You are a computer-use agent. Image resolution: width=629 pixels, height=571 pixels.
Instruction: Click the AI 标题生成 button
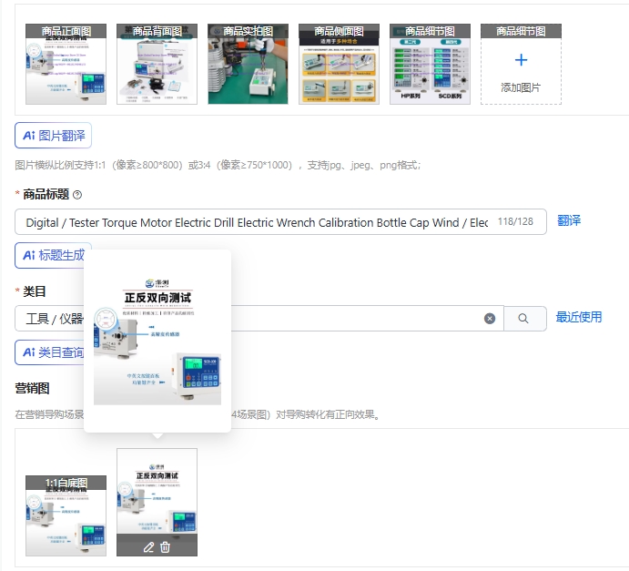(x=54, y=255)
